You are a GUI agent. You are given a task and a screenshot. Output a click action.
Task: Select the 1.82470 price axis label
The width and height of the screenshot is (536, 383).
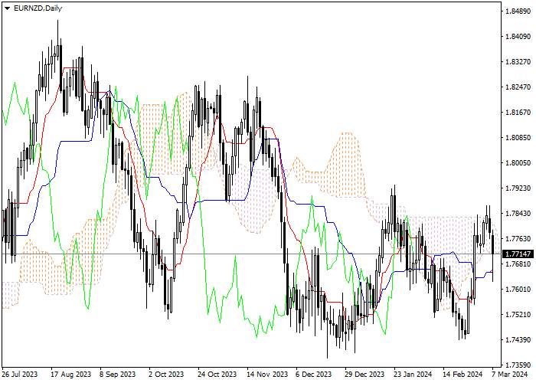pos(518,87)
